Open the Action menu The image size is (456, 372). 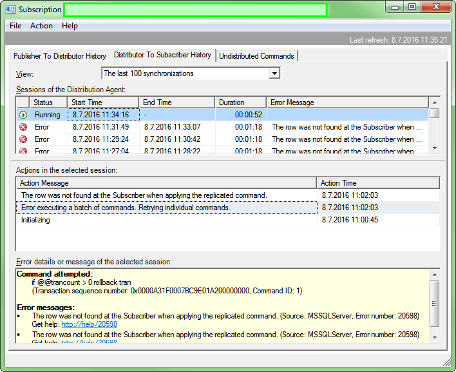41,26
